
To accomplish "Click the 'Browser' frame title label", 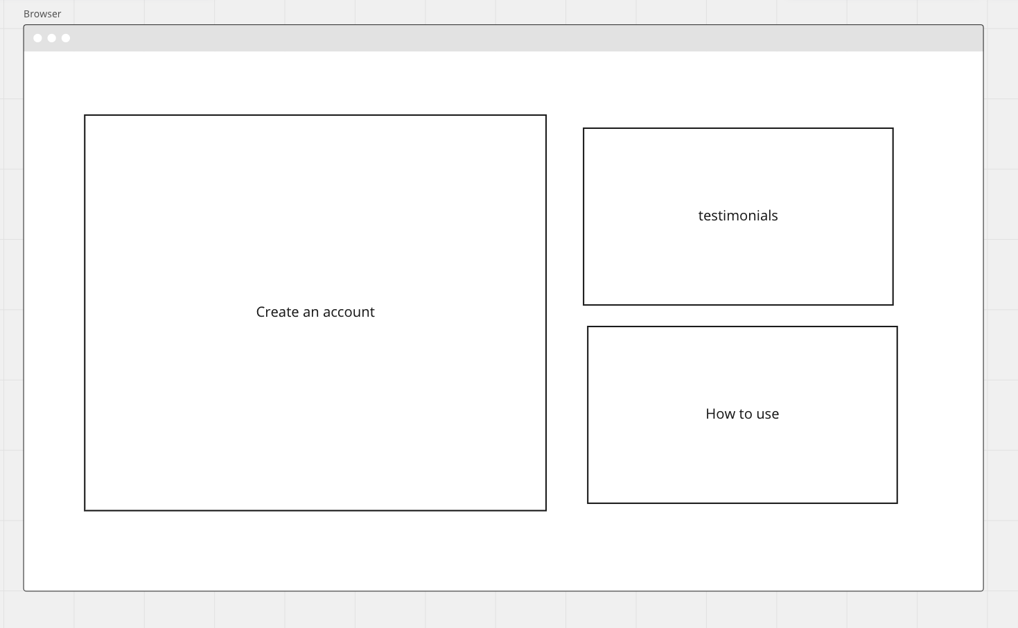I will coord(42,14).
